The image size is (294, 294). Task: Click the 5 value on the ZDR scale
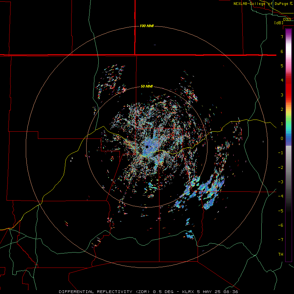(282, 66)
